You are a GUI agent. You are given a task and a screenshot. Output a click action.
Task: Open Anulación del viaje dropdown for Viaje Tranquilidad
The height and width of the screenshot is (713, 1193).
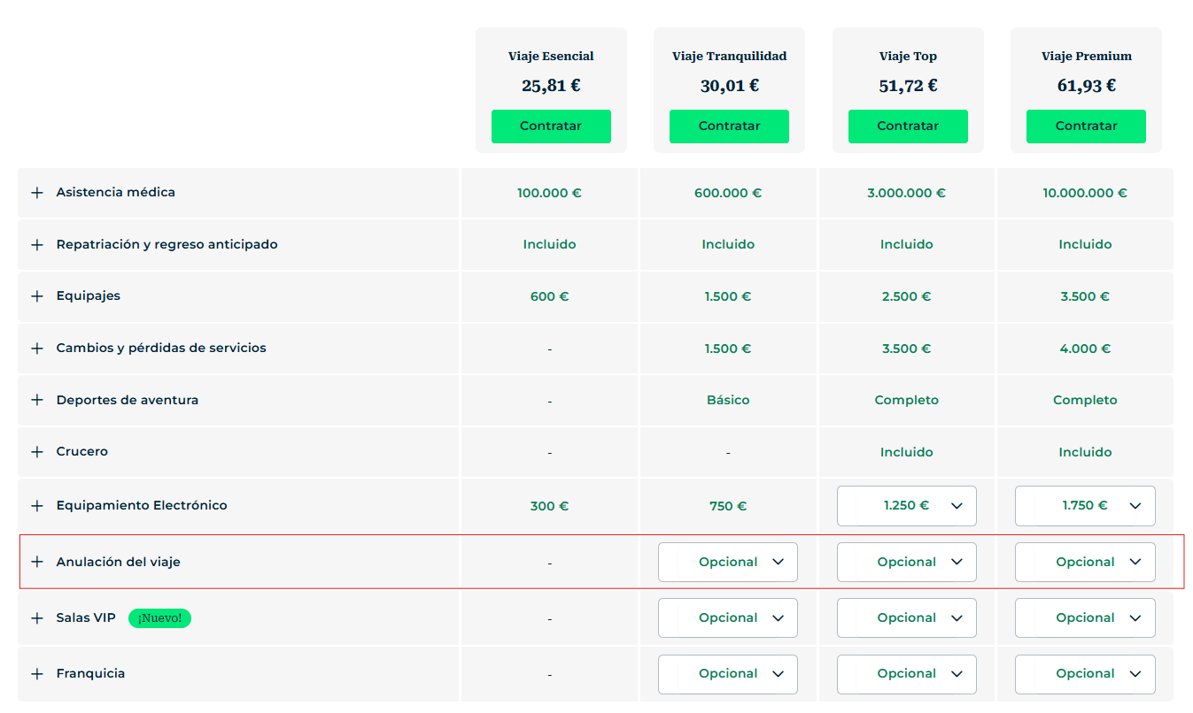(x=727, y=562)
